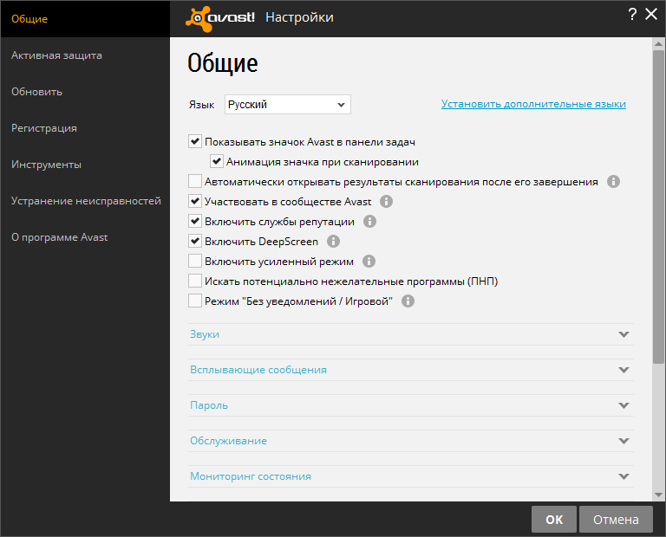Click the scrollbar up arrow

pos(658,43)
